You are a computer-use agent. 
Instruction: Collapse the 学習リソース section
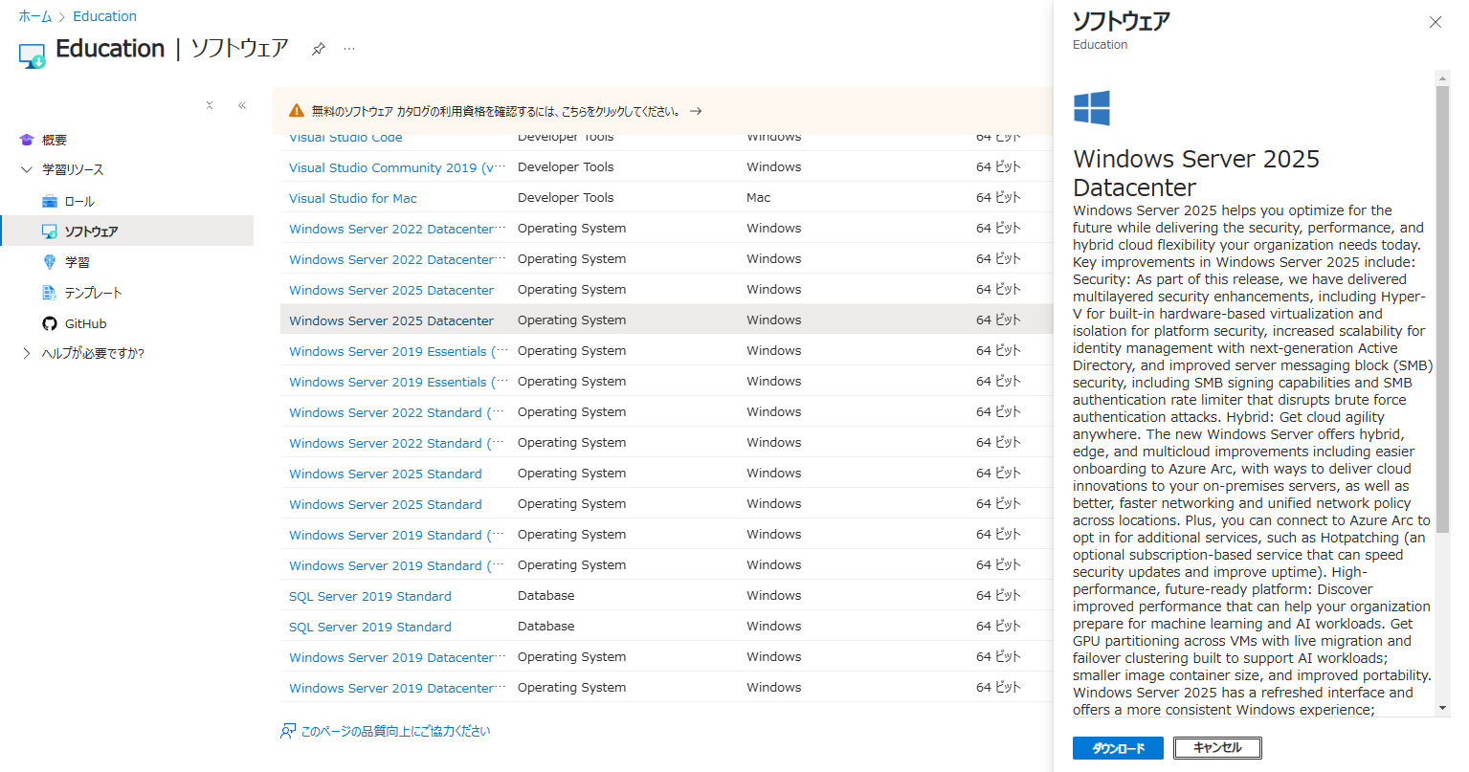(27, 169)
